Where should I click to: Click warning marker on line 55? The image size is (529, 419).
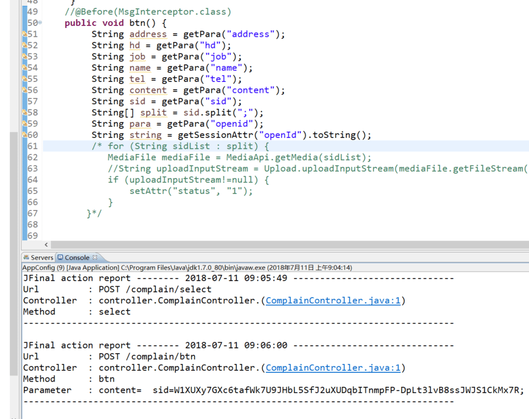tap(24, 79)
